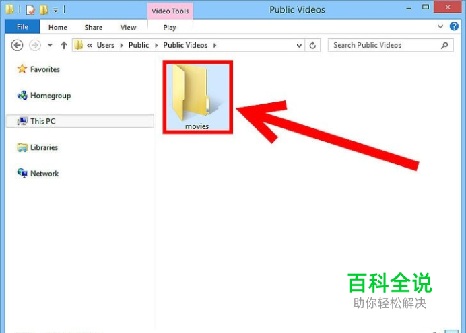Close the Public Videos window
This screenshot has height=333, width=466.
click(448, 7)
